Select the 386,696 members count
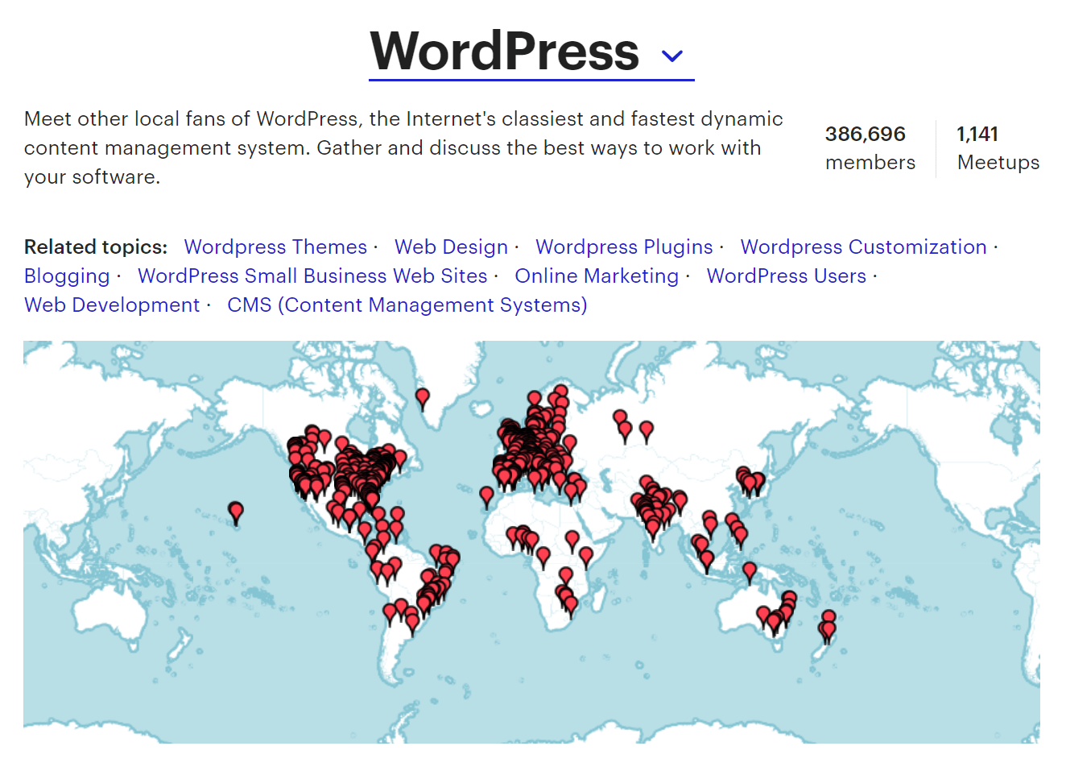Image resolution: width=1066 pixels, height=771 pixels. tap(870, 148)
